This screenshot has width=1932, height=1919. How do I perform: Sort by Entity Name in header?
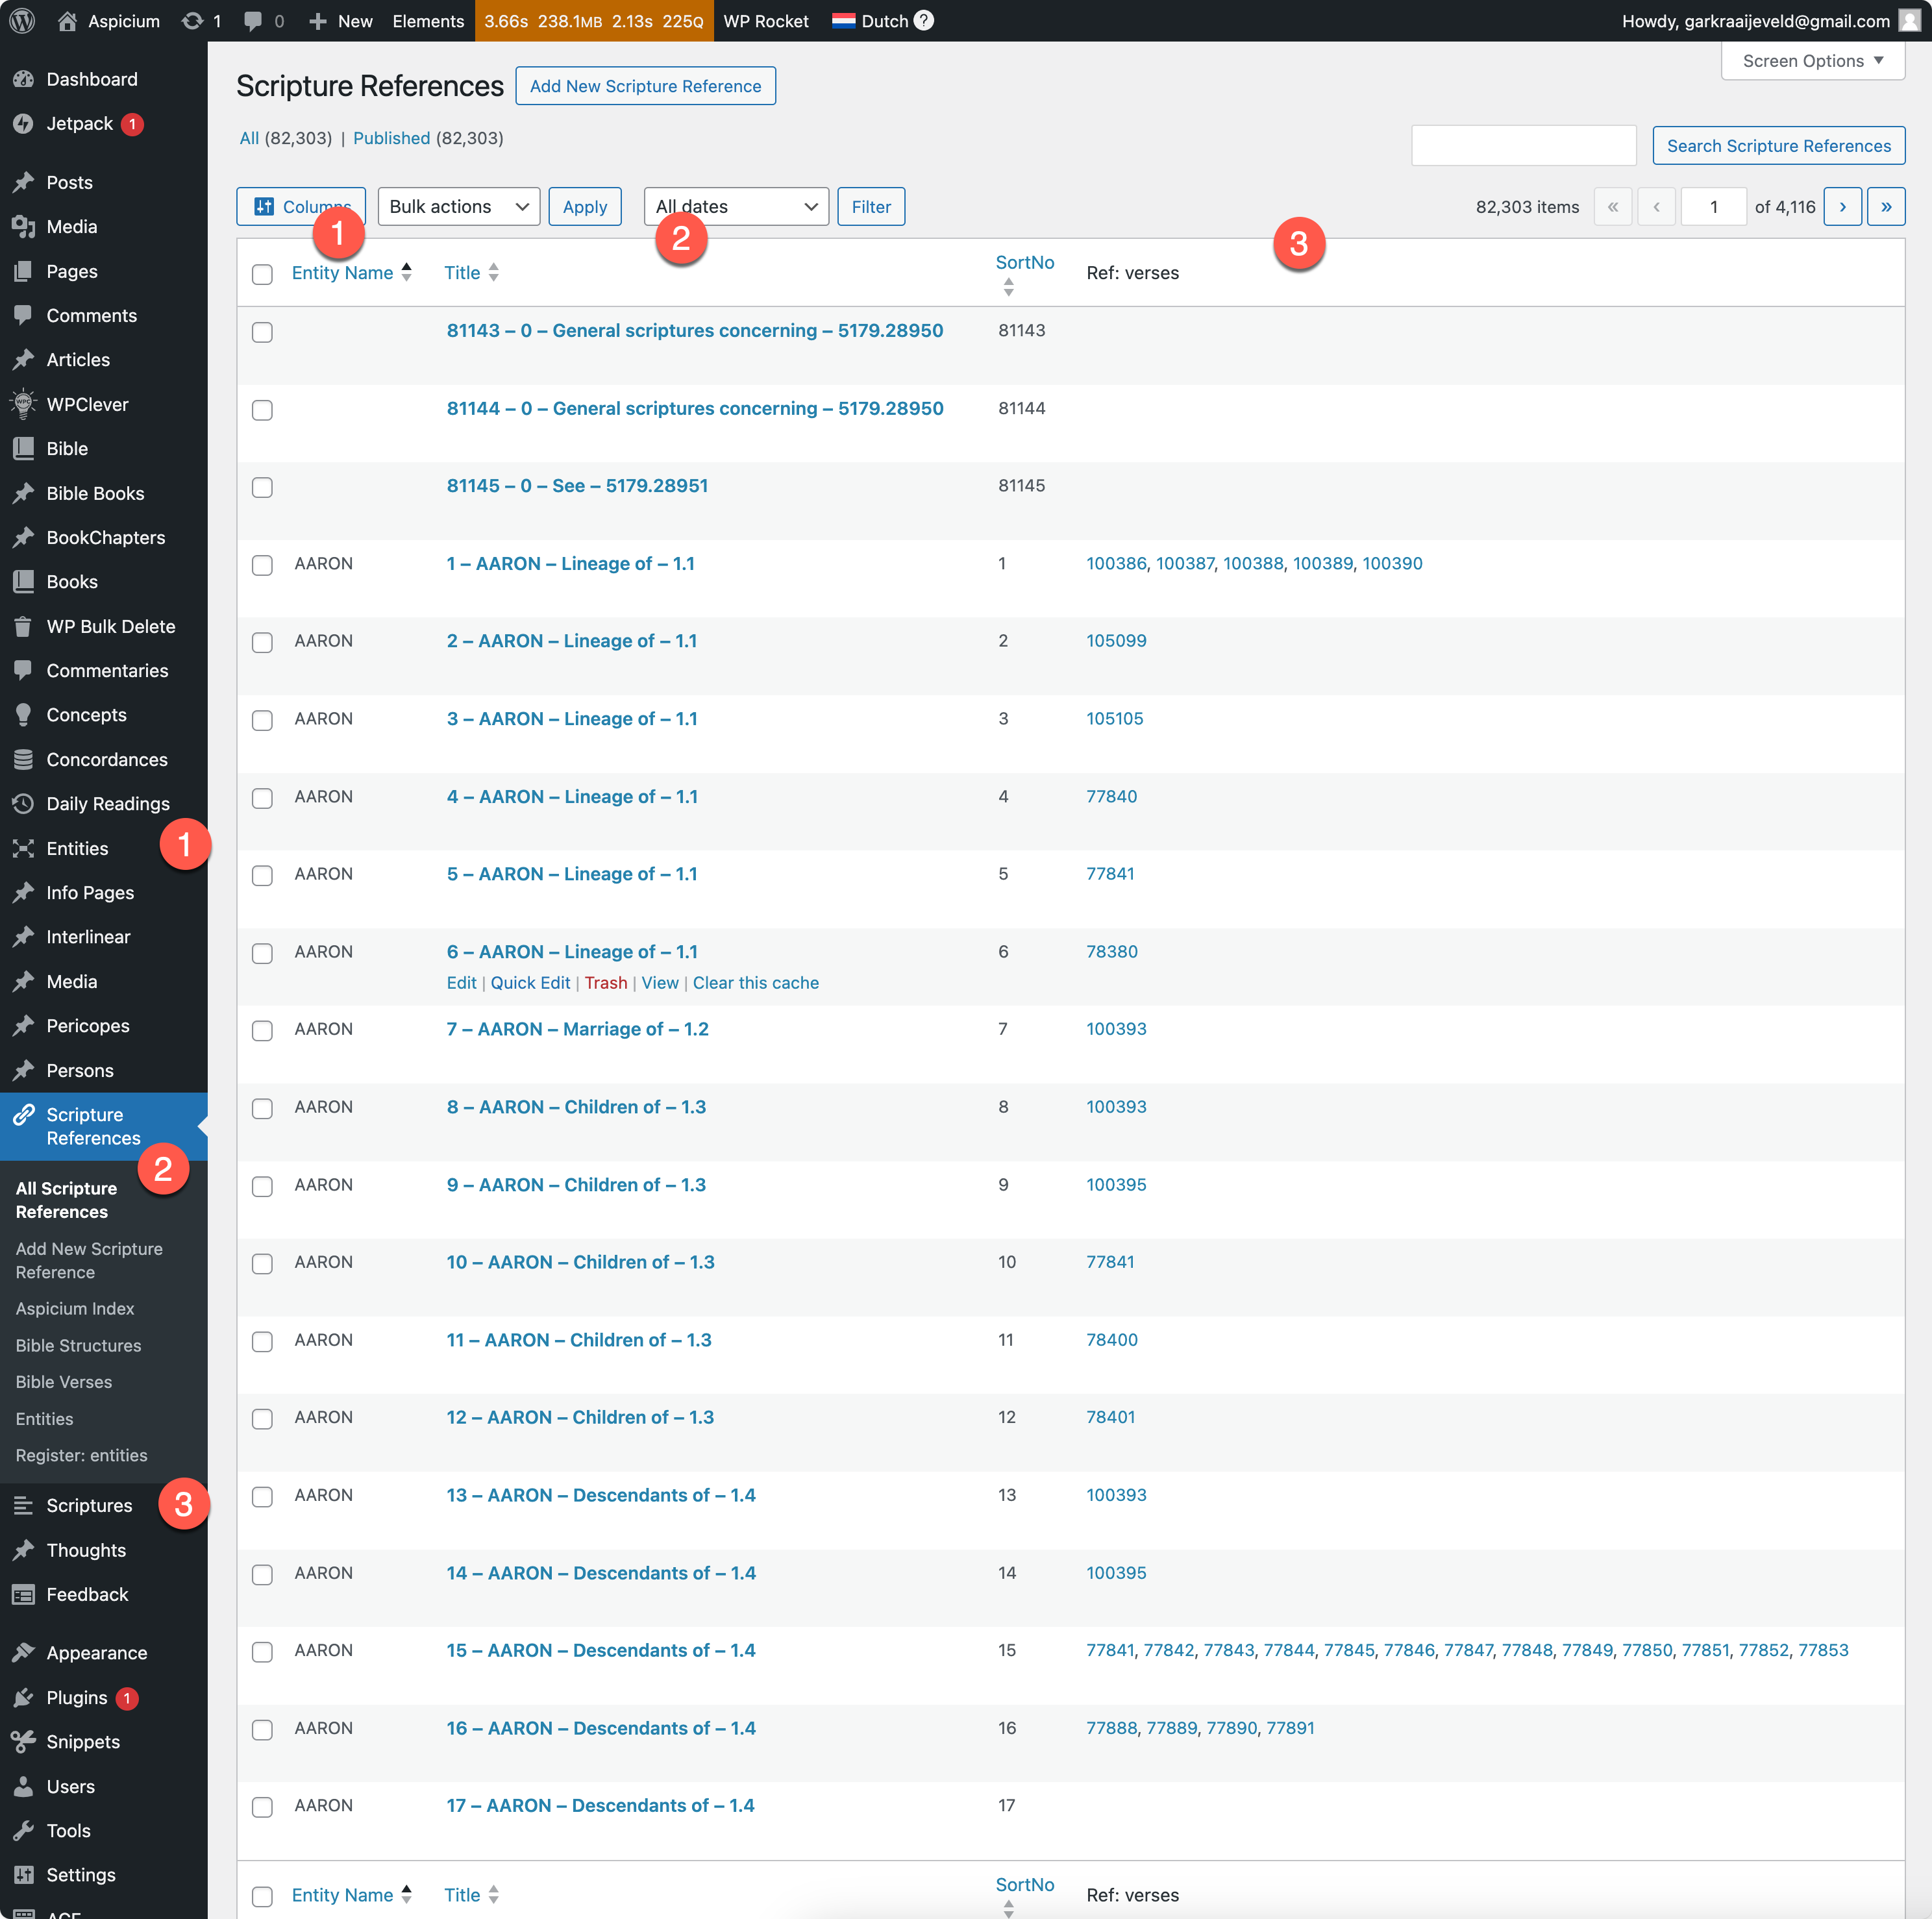(x=351, y=272)
